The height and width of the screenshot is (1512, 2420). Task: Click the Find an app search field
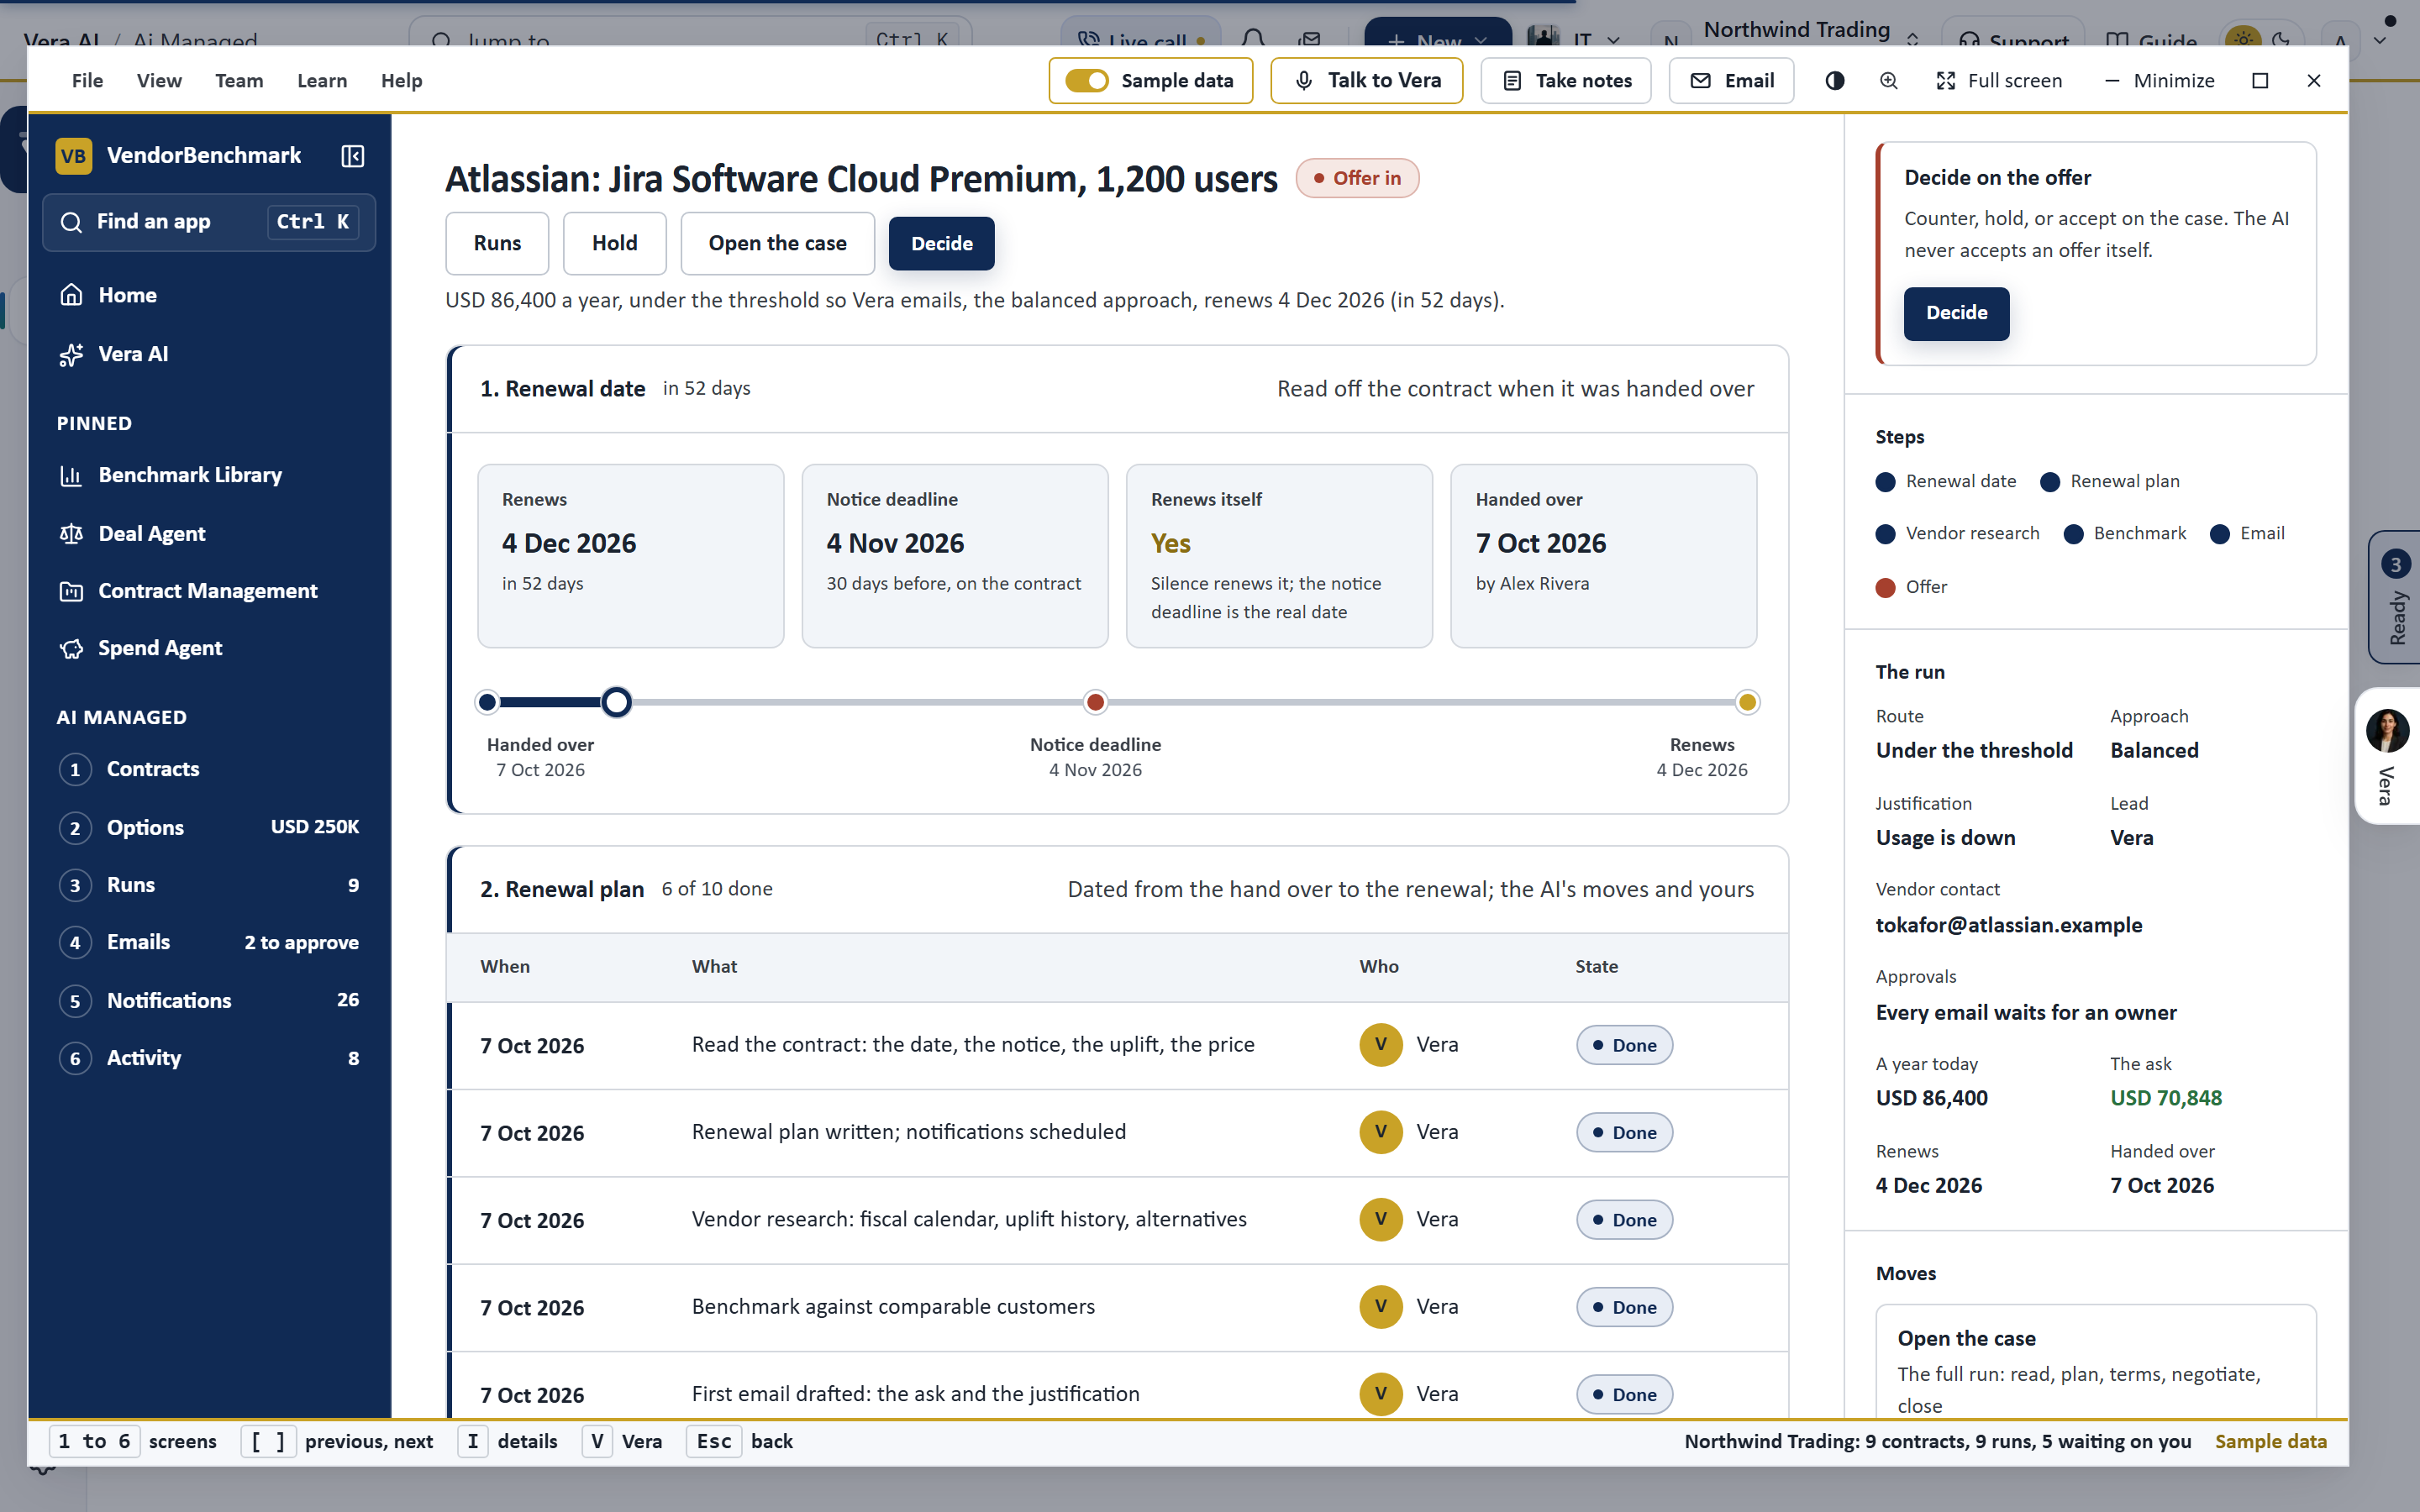(x=209, y=222)
